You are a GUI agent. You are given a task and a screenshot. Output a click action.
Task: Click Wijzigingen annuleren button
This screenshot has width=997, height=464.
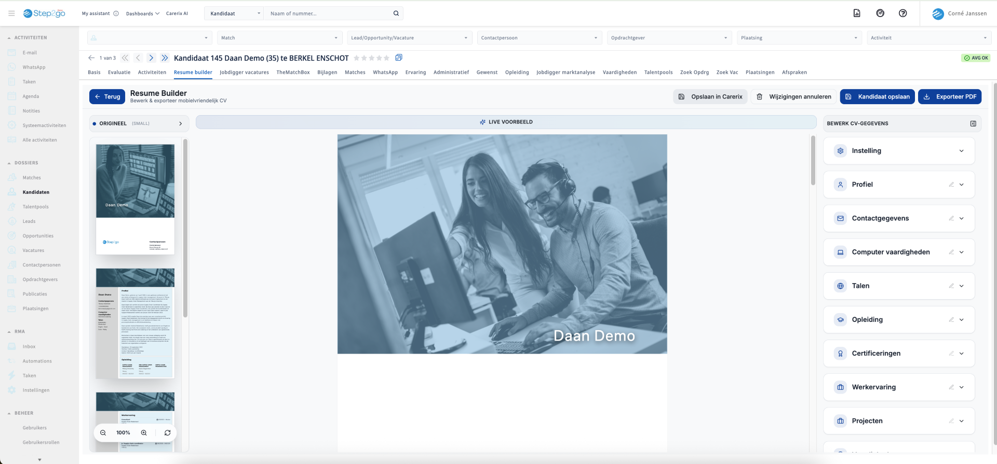(794, 97)
